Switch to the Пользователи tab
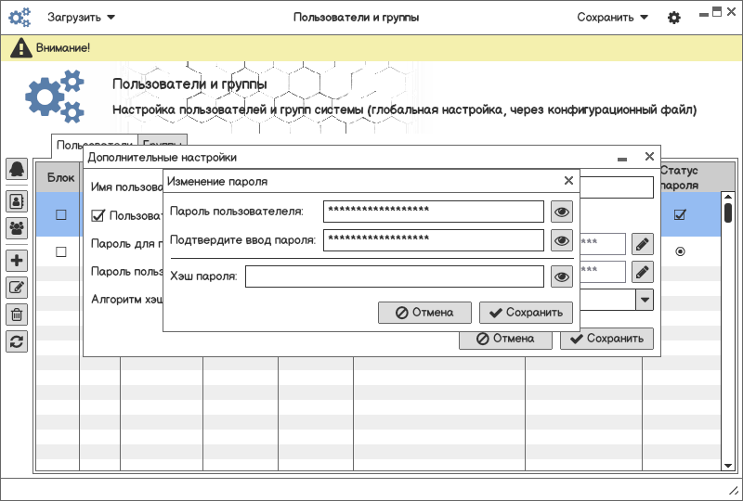The width and height of the screenshot is (743, 501). [94, 144]
